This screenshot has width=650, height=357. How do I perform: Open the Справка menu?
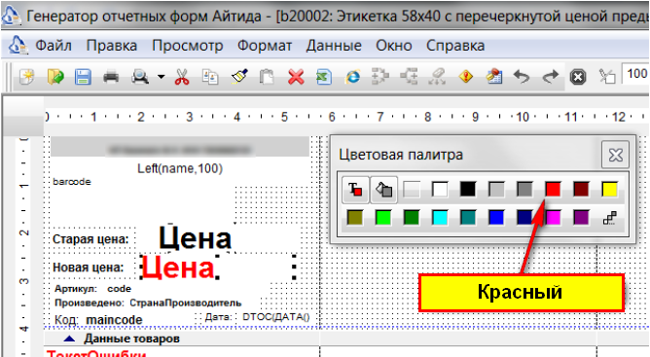(x=455, y=46)
